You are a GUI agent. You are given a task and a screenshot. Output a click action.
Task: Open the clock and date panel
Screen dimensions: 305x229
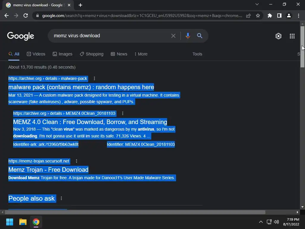[291, 222]
